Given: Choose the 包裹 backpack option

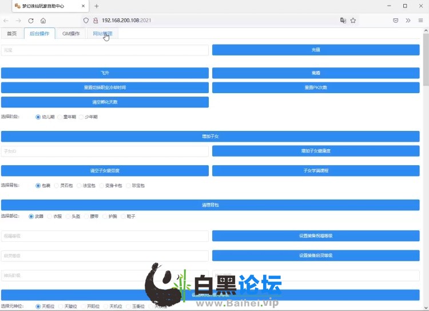Looking at the screenshot, I should tap(43, 185).
